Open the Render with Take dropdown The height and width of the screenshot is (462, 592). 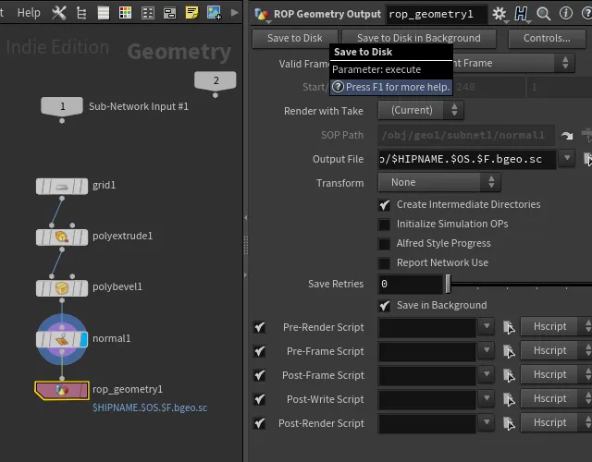pos(421,111)
